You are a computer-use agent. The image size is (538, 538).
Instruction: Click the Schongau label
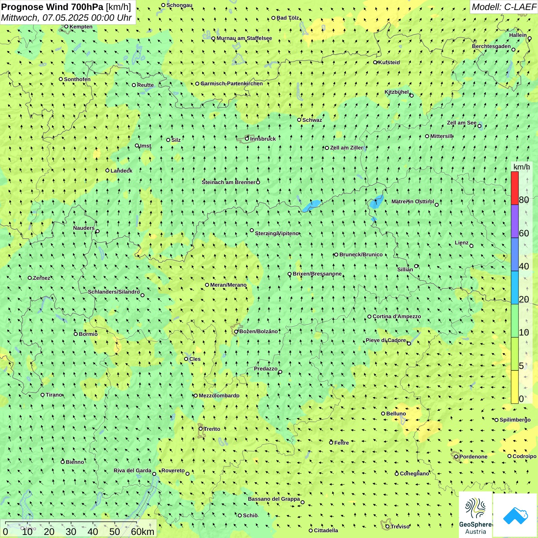179,5
